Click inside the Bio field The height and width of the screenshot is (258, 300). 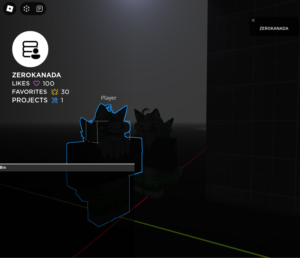coord(67,168)
